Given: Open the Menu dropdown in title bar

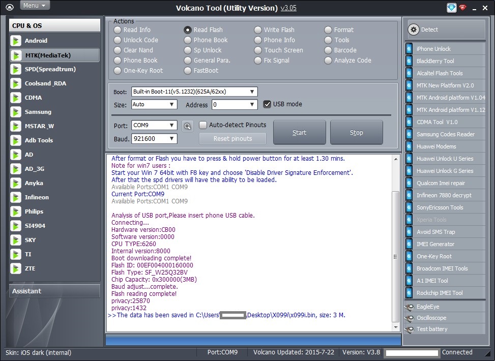Looking at the screenshot, I should 35,6.
